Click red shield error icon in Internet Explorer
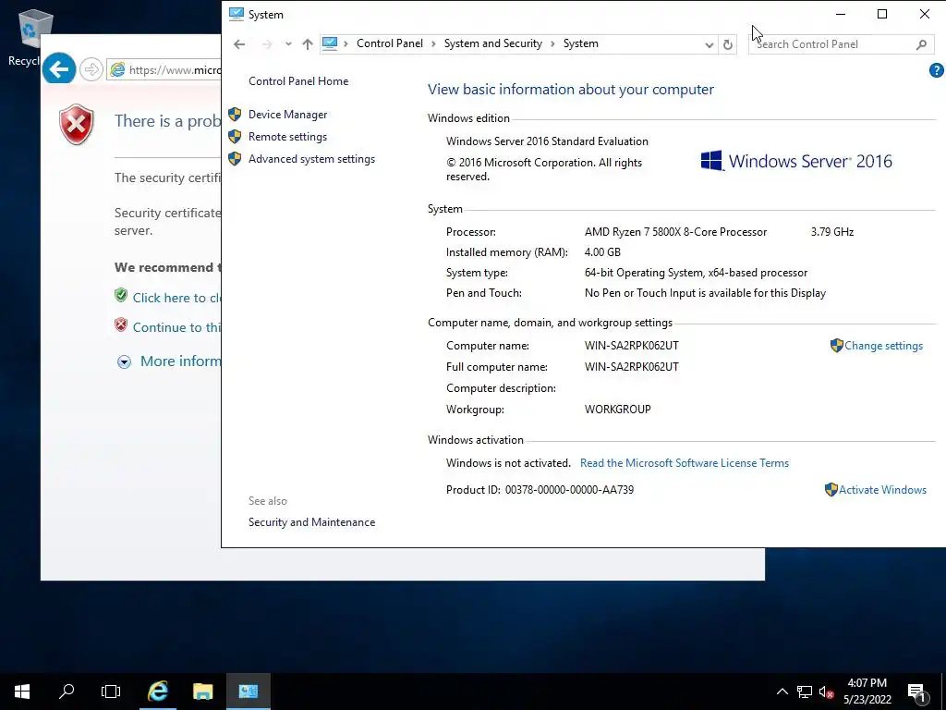Image resolution: width=946 pixels, height=710 pixels. point(76,125)
